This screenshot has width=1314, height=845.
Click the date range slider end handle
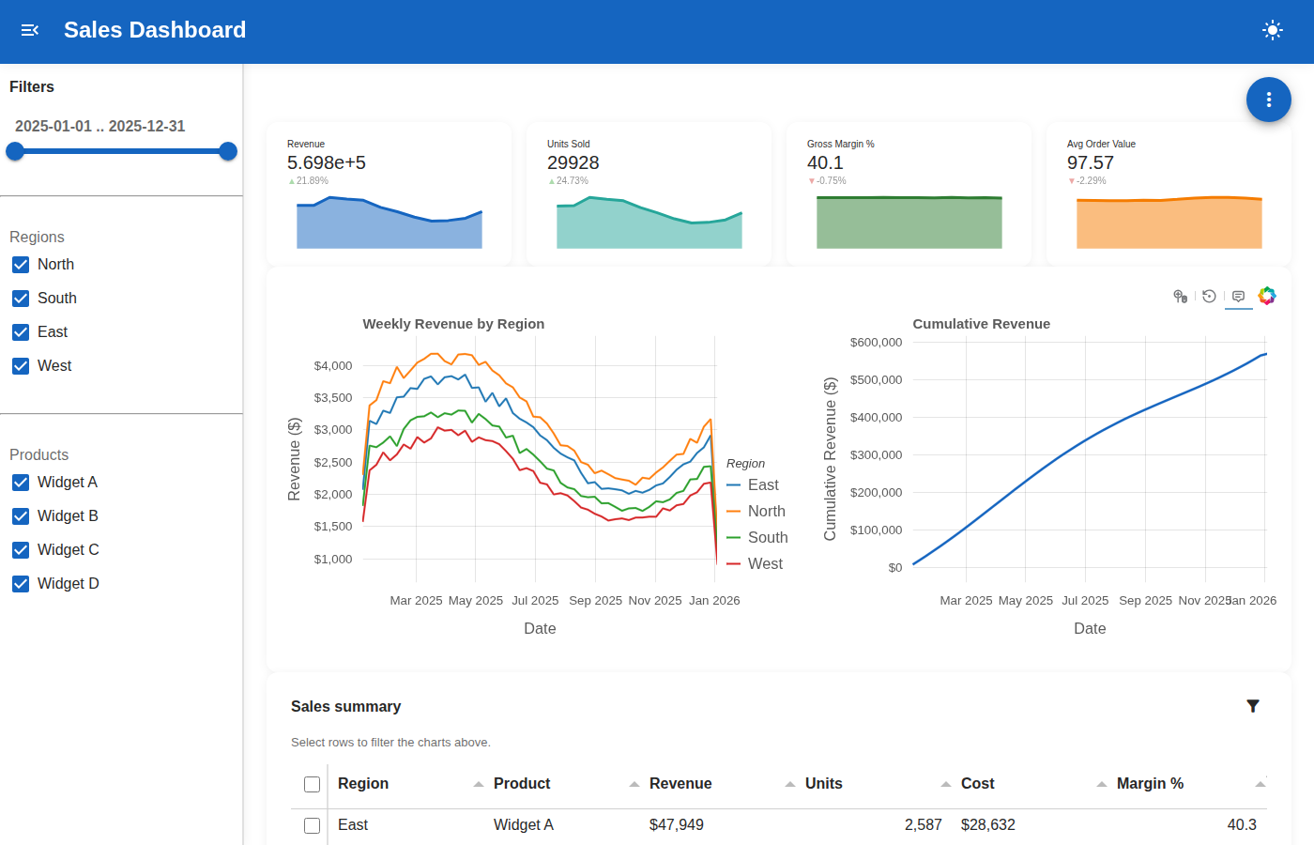pos(228,151)
